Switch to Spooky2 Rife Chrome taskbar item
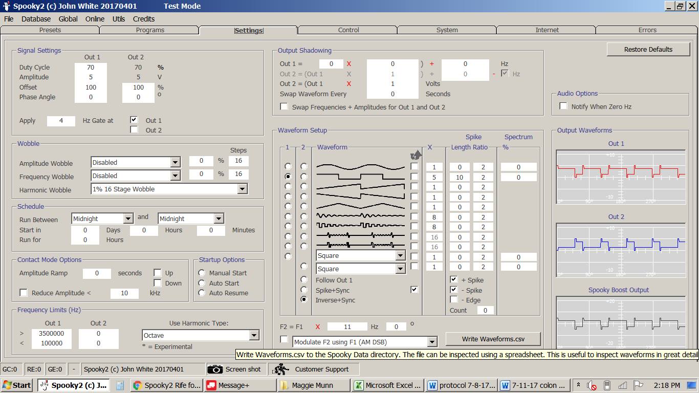Screen dimensions: 699x393 pos(167,385)
